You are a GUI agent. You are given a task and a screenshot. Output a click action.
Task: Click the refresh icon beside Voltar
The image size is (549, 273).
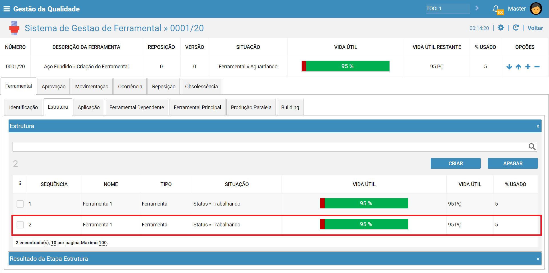(x=516, y=27)
